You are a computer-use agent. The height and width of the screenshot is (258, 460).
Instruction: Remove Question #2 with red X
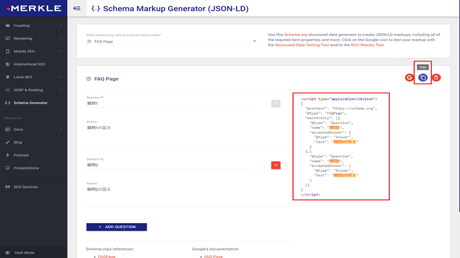(x=276, y=165)
